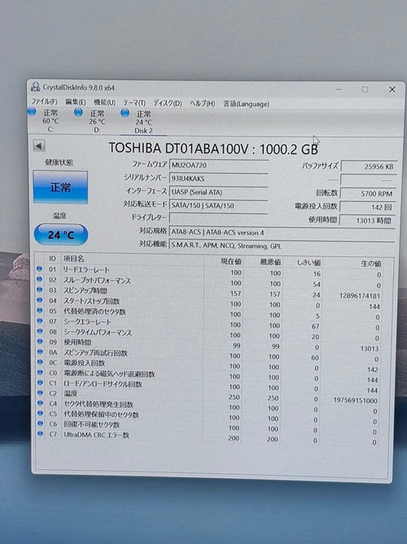
Task: Click the 生の値 column header
Action: [x=371, y=263]
